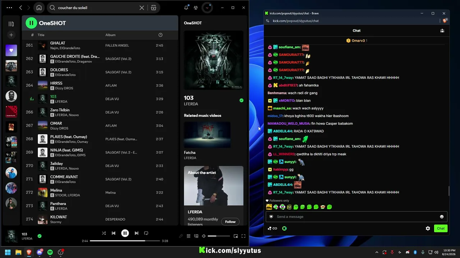This screenshot has width=460, height=258.
Task: Toggle saved checkmark in Now Playing panel
Action: (x=241, y=100)
